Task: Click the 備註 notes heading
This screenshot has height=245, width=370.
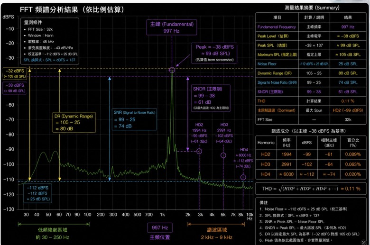Action: point(263,202)
